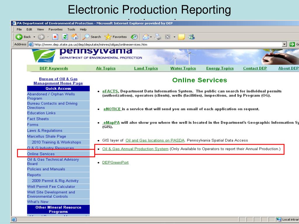Open 2009 Permit & Rig Activity link
This screenshot has height=224, width=299.
point(55,181)
